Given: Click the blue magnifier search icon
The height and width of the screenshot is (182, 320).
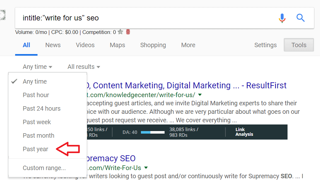Looking at the screenshot, I should click(300, 18).
